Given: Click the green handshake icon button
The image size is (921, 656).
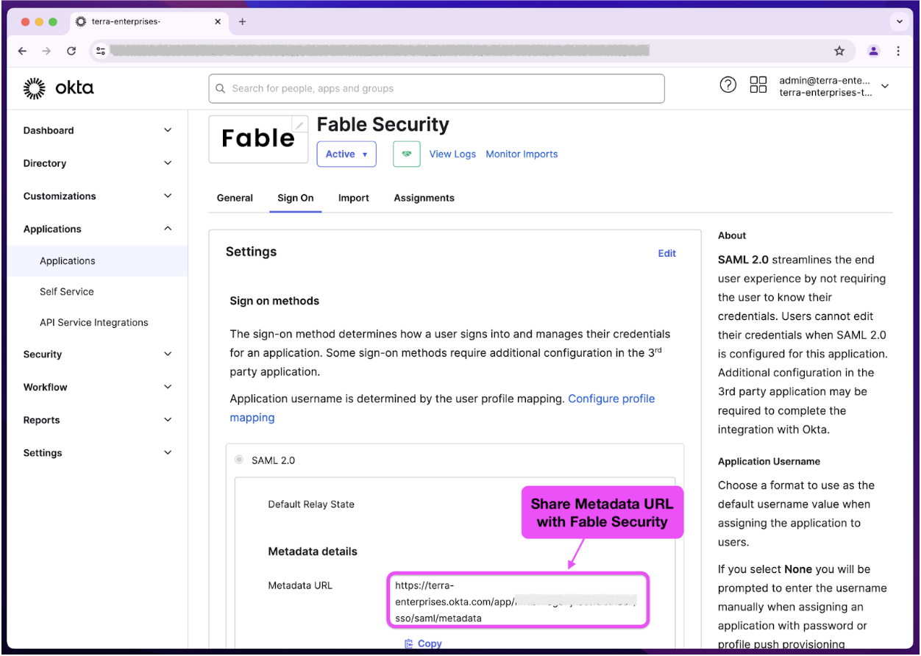Looking at the screenshot, I should coord(406,154).
